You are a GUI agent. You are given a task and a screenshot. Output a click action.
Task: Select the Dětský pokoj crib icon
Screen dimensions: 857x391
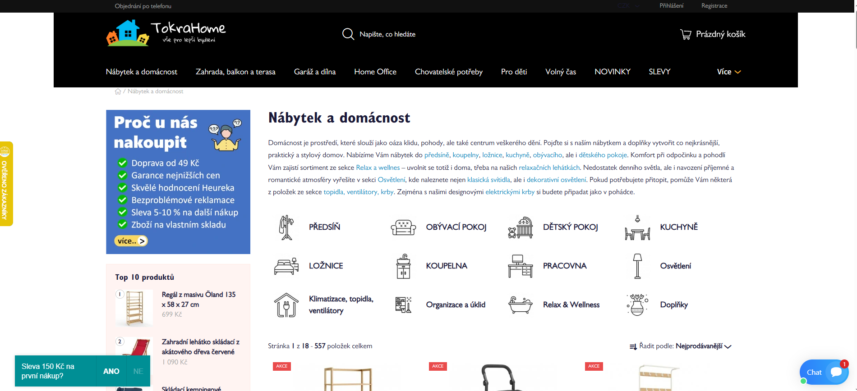click(x=521, y=227)
